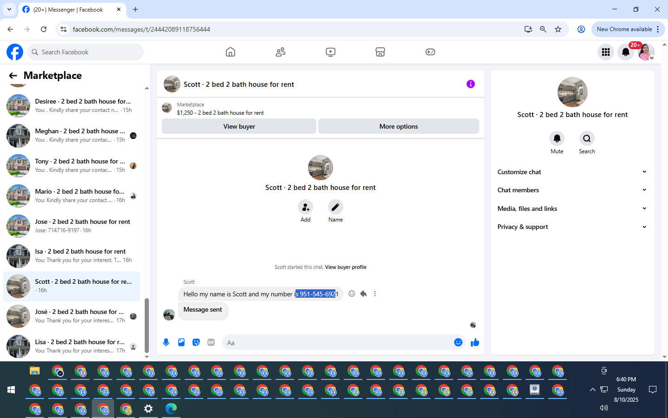Click the conversation list scrollbar thumb
The height and width of the screenshot is (418, 668).
147,325
